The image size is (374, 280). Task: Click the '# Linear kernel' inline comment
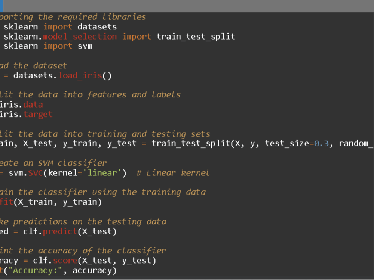[173, 173]
